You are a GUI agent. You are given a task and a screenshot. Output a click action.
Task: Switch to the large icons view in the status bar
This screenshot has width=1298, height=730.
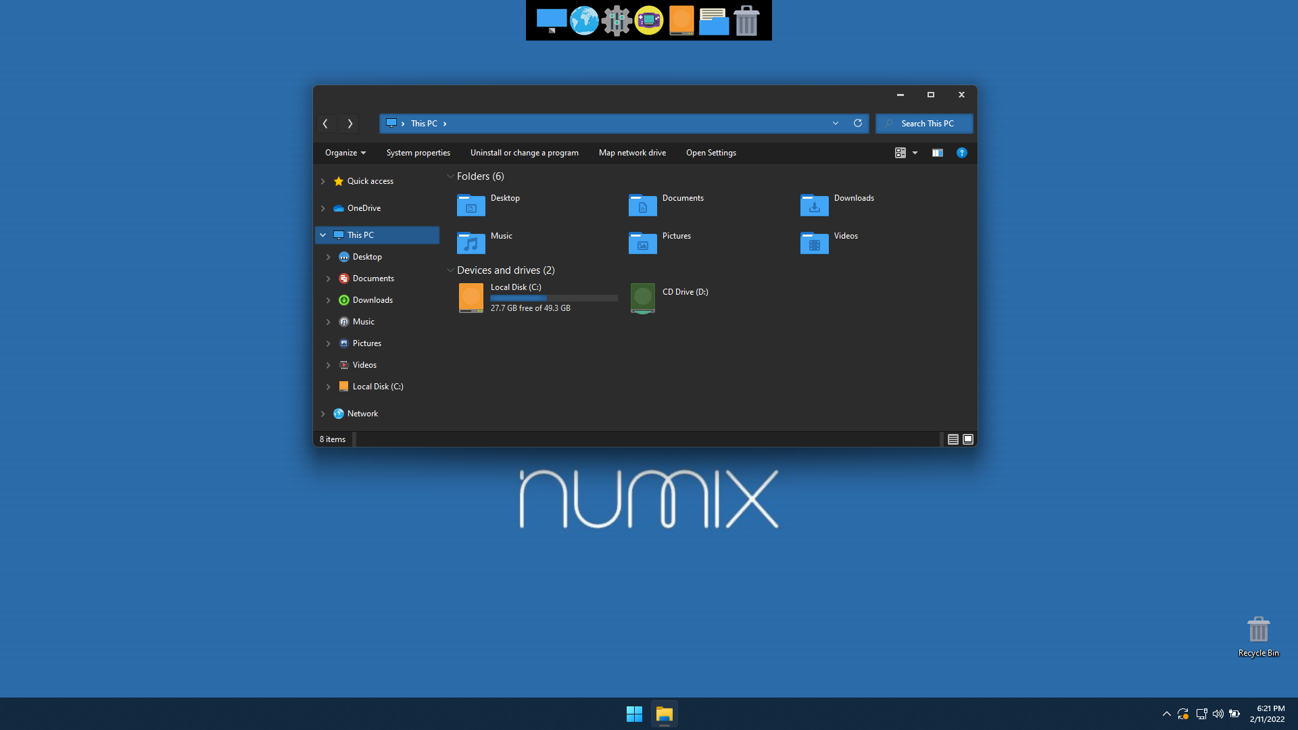tap(968, 439)
